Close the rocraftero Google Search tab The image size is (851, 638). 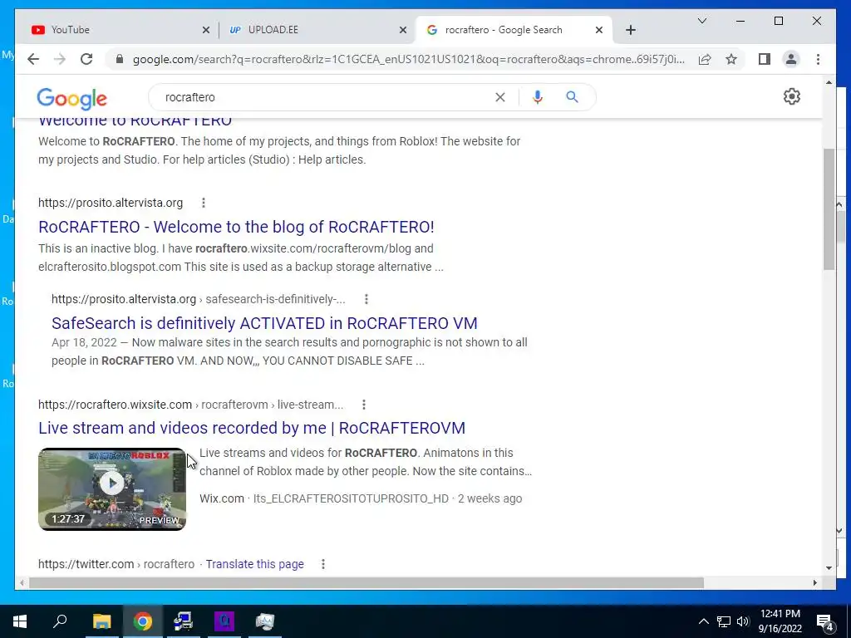tap(598, 30)
